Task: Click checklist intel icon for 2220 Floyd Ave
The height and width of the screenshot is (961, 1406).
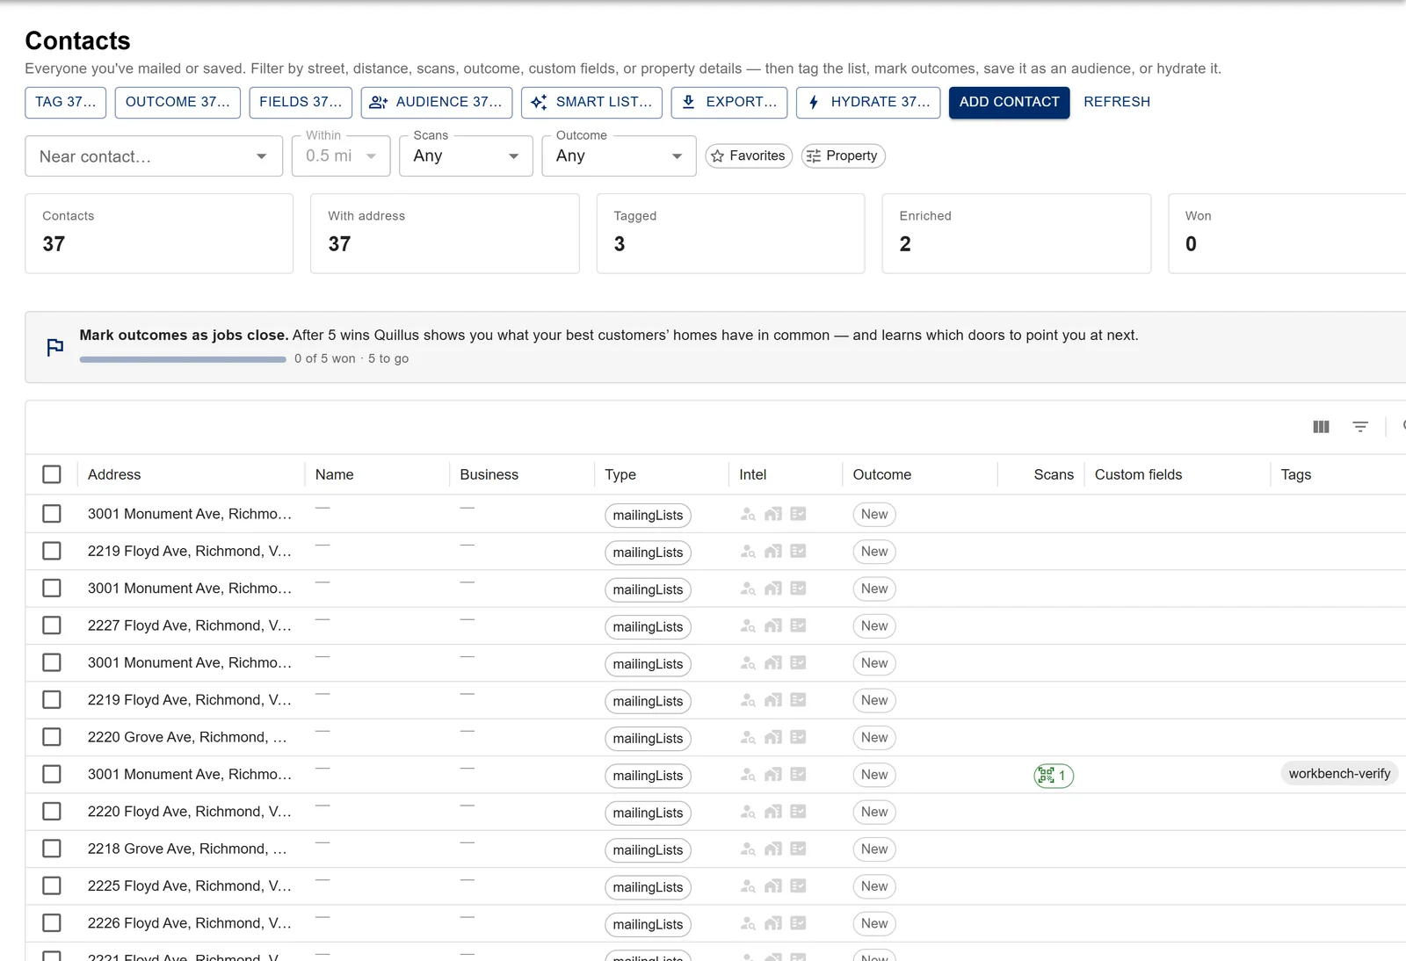Action: (798, 812)
